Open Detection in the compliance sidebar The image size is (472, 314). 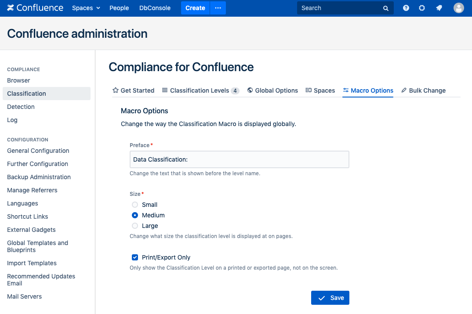click(x=21, y=107)
